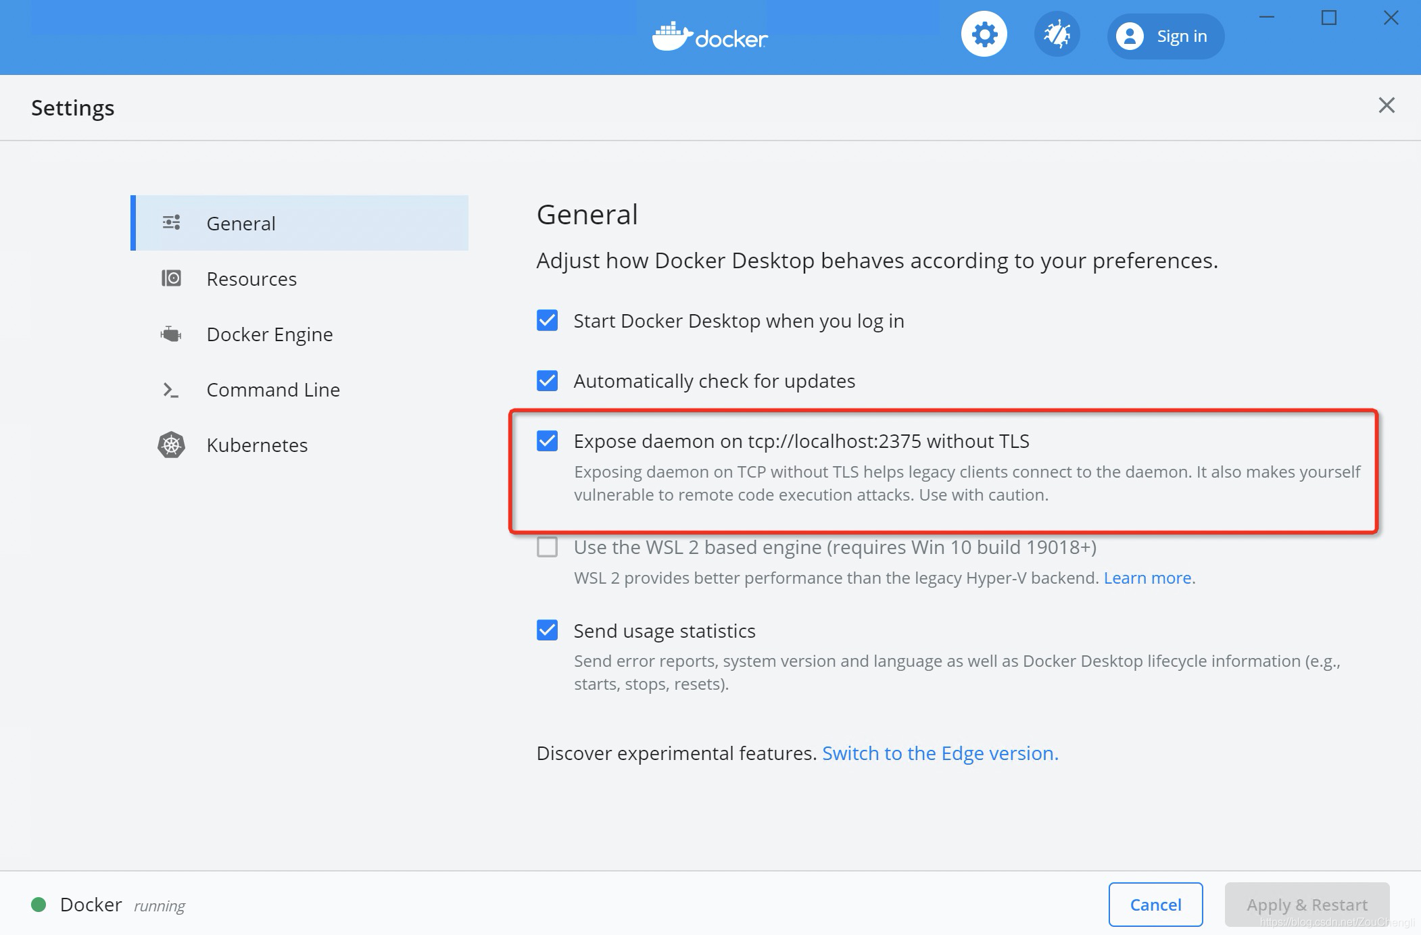1421x935 pixels.
Task: Click Switch to the Edge version link
Action: click(940, 753)
